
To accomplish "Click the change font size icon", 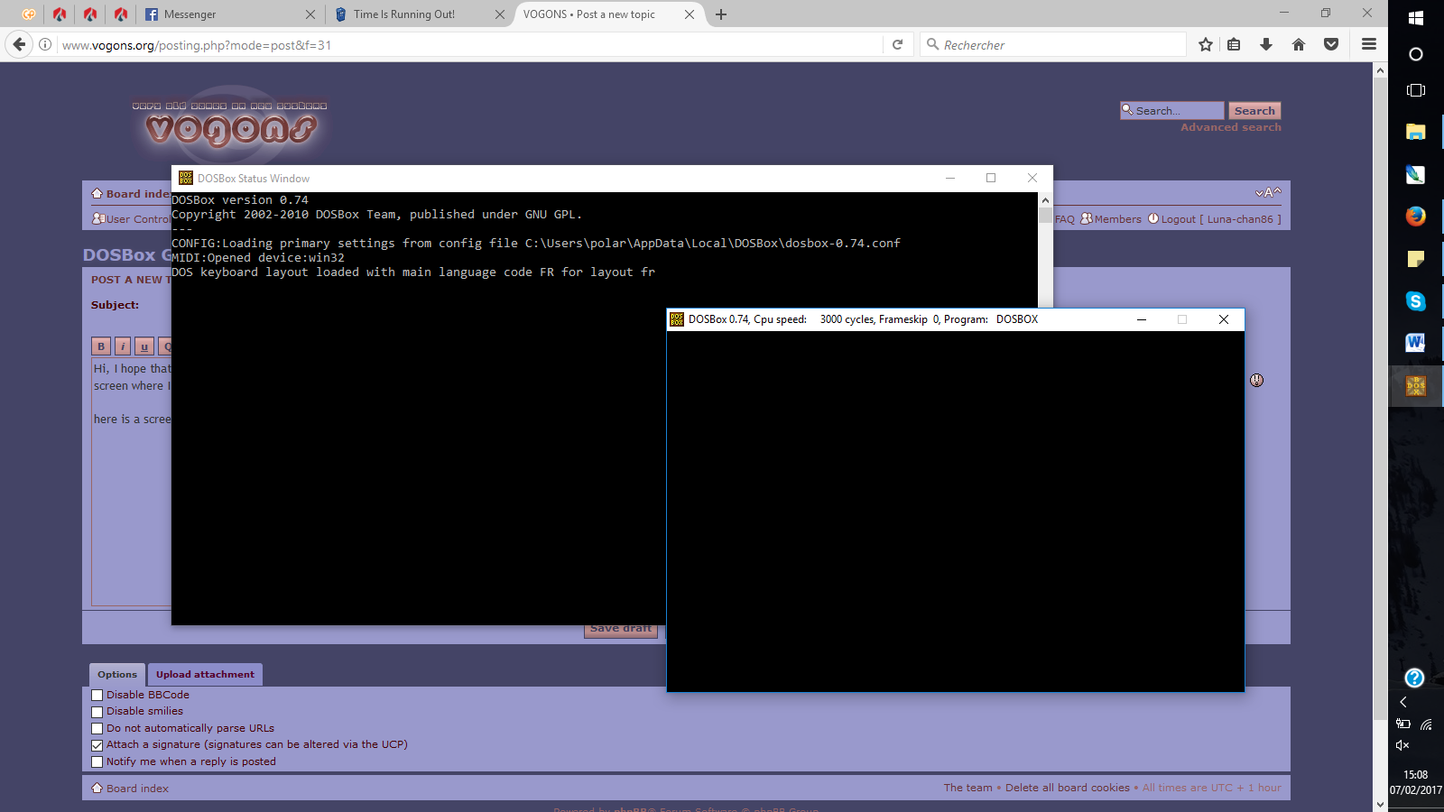I will [x=1268, y=192].
